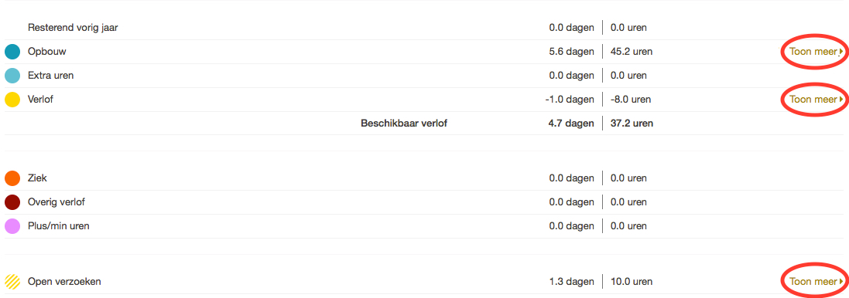Click the pink Plus/min uren circle
Viewport: 849px width, 298px height.
[12, 226]
